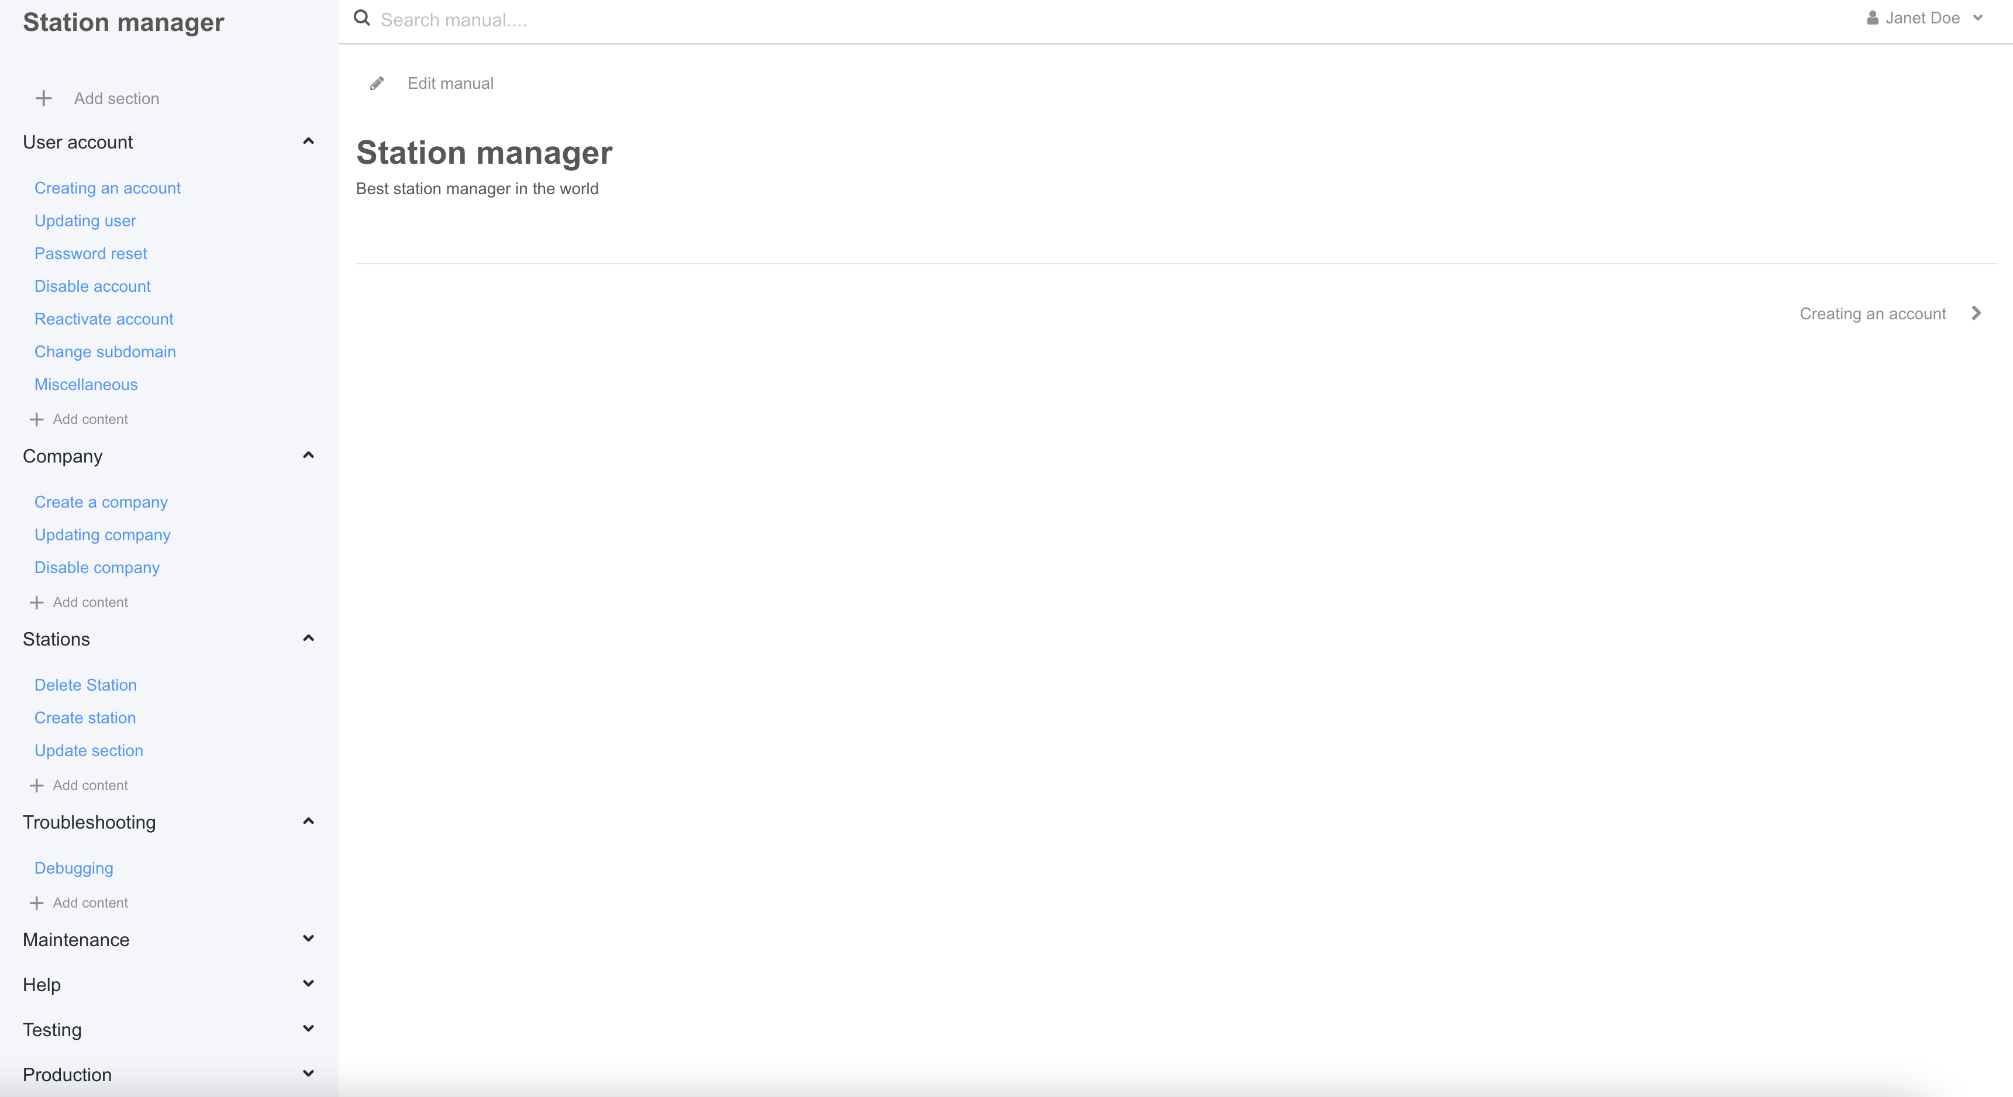
Task: Click plus icon under Disable company
Action: pyautogui.click(x=37, y=602)
